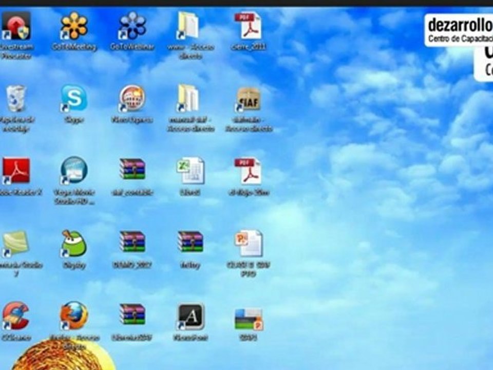Screen dimensions: 493x370
Task: Open PowerPoint slideshow file beside font viewer
Action: point(249,319)
